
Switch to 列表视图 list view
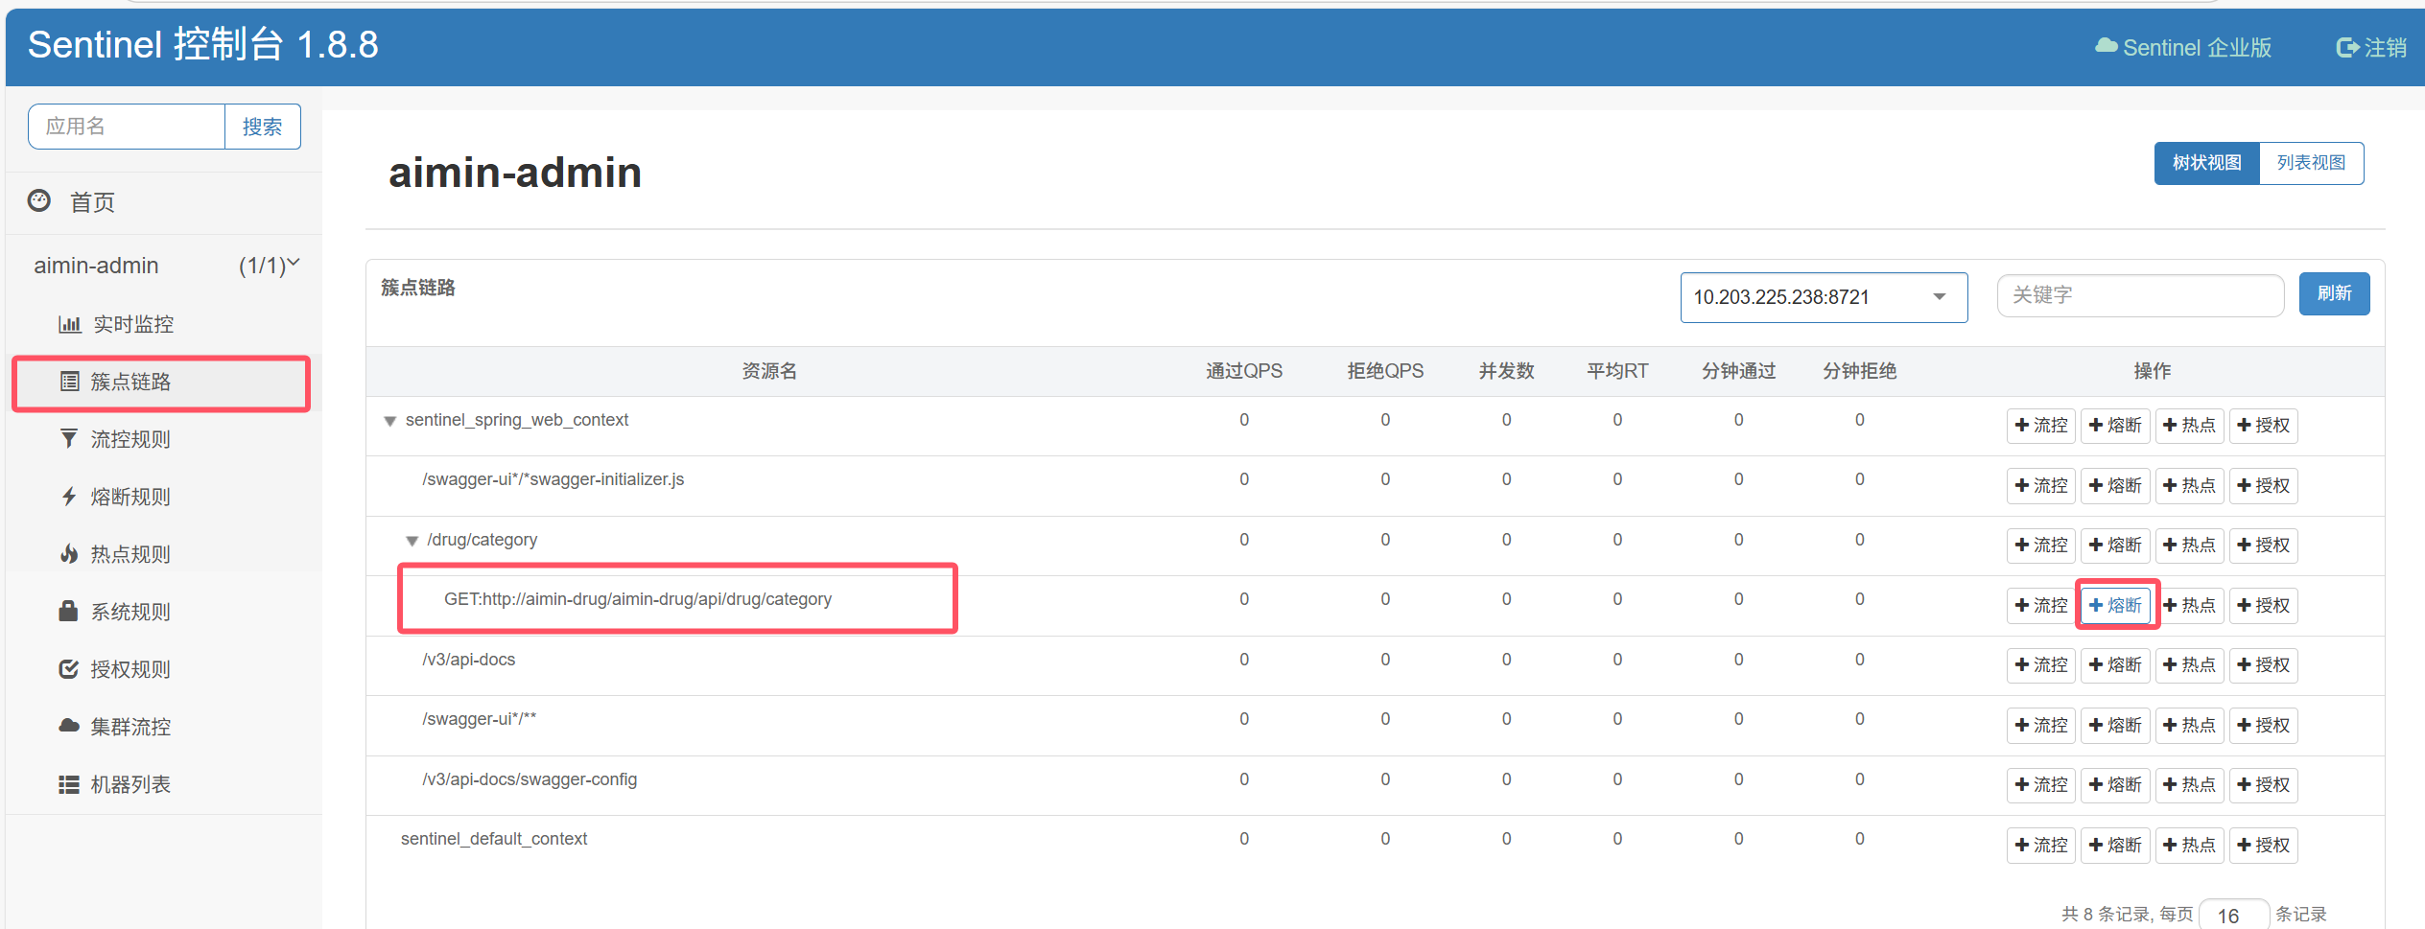[x=2310, y=163]
